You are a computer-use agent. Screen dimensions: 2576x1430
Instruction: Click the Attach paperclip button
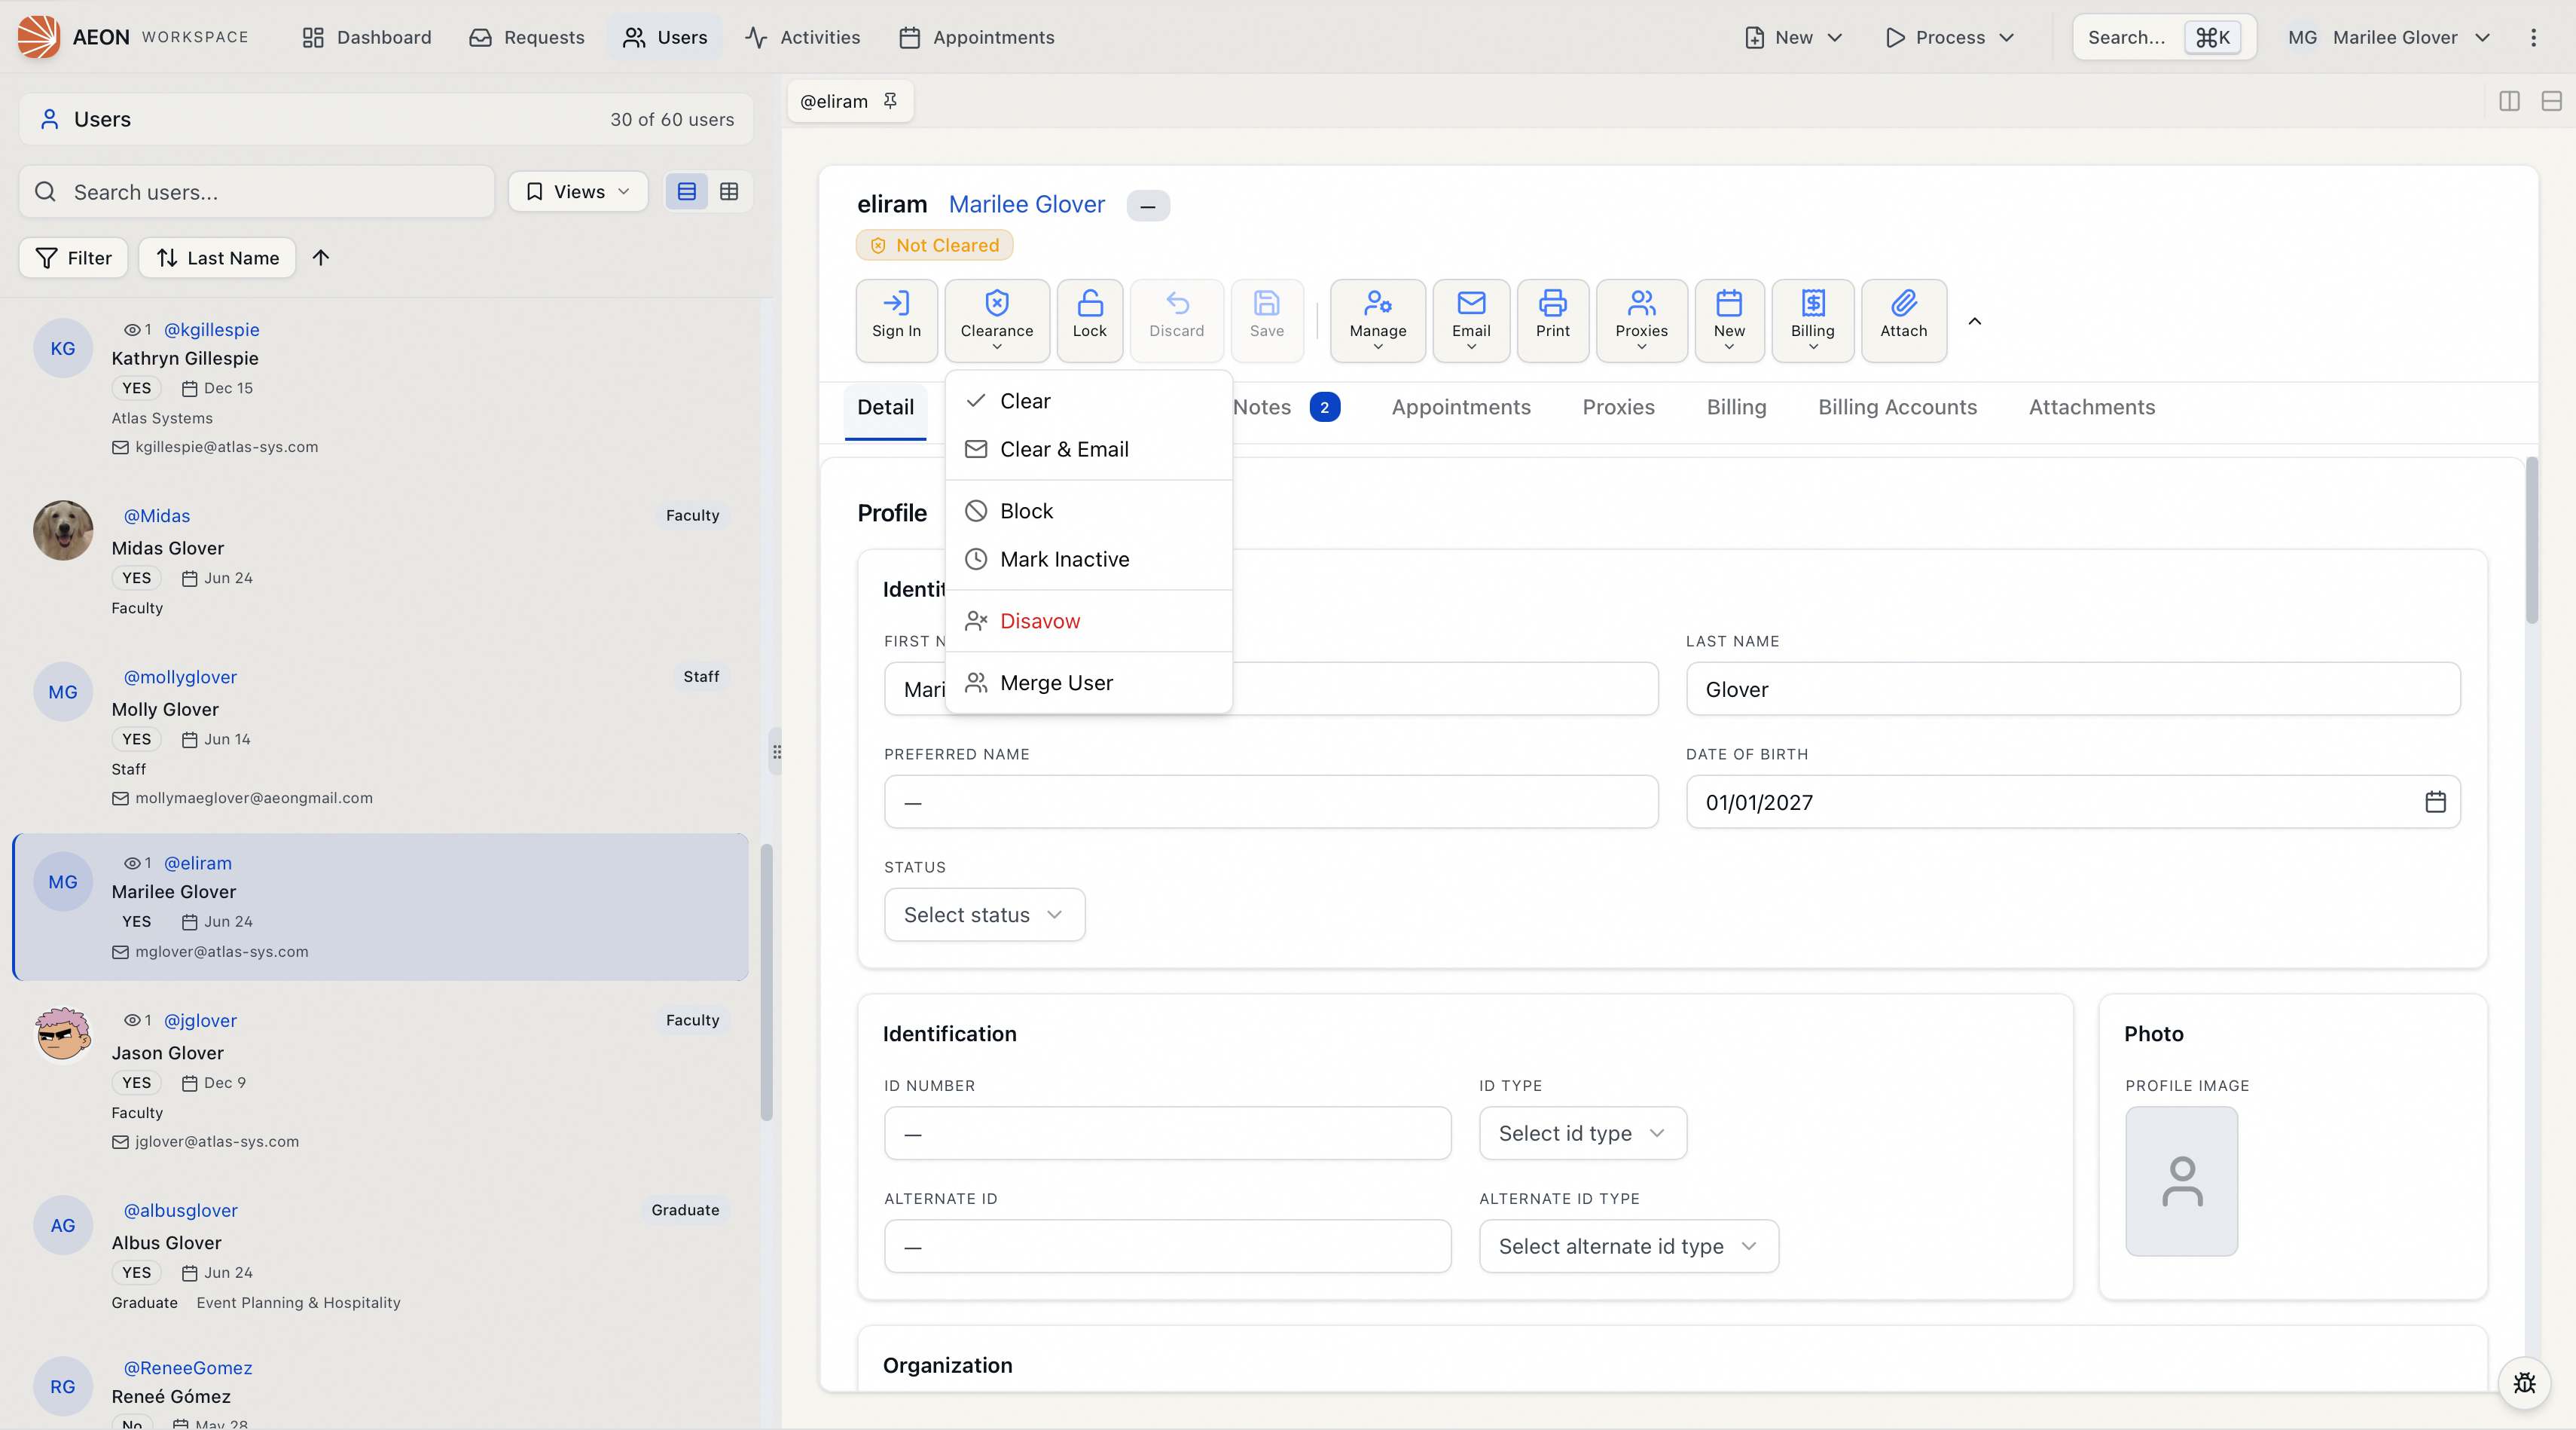pyautogui.click(x=1903, y=320)
